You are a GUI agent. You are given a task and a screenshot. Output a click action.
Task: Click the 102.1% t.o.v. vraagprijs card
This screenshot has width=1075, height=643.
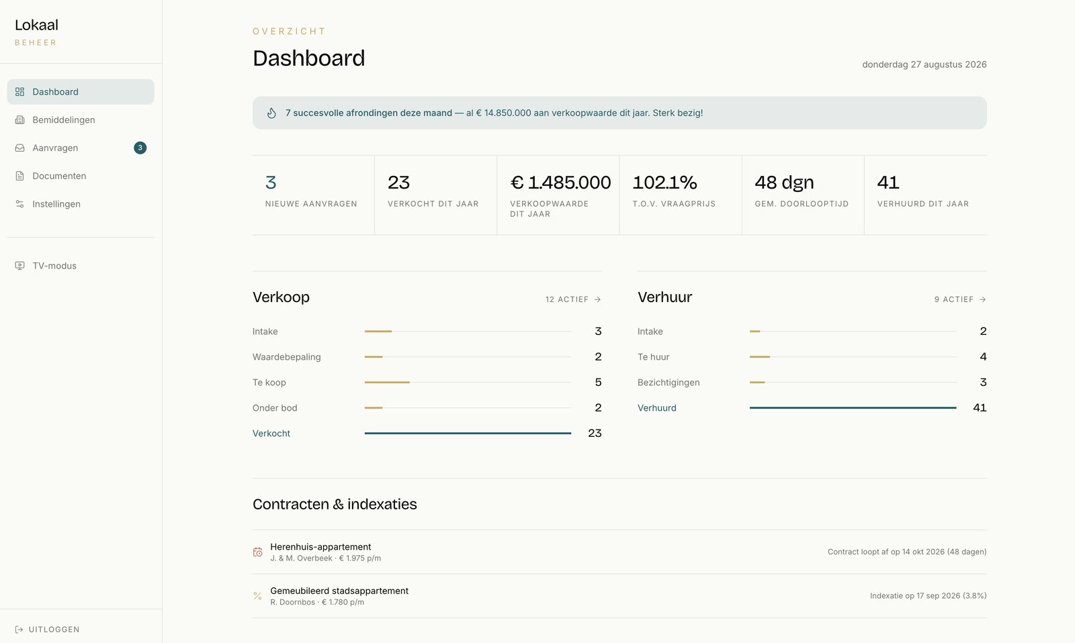(x=680, y=195)
